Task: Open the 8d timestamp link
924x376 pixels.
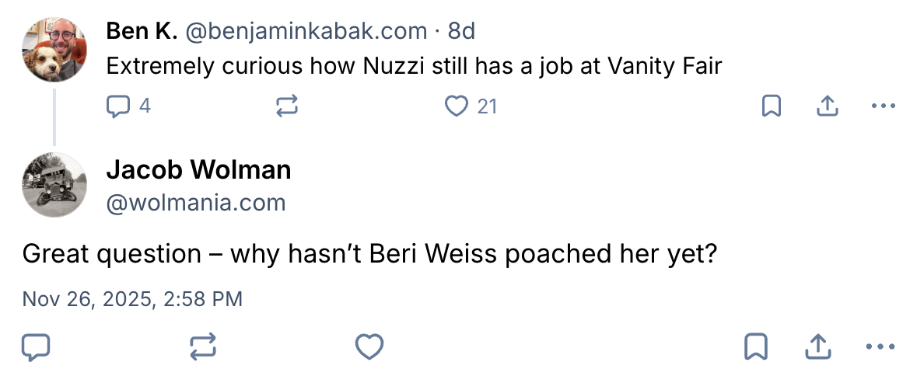Action: (461, 31)
